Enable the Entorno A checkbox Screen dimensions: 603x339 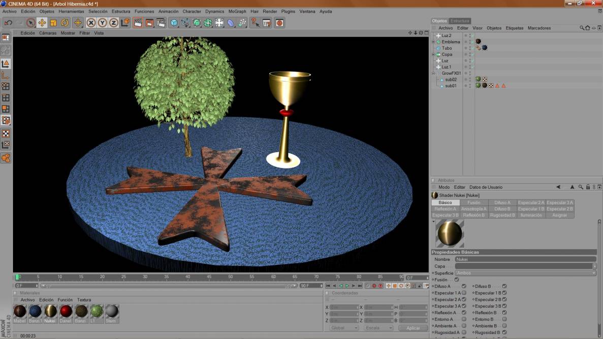[464, 319]
